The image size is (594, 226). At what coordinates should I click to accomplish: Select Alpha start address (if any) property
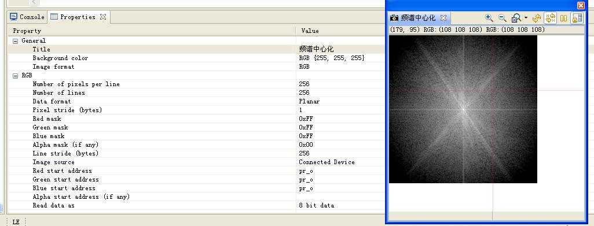click(81, 197)
